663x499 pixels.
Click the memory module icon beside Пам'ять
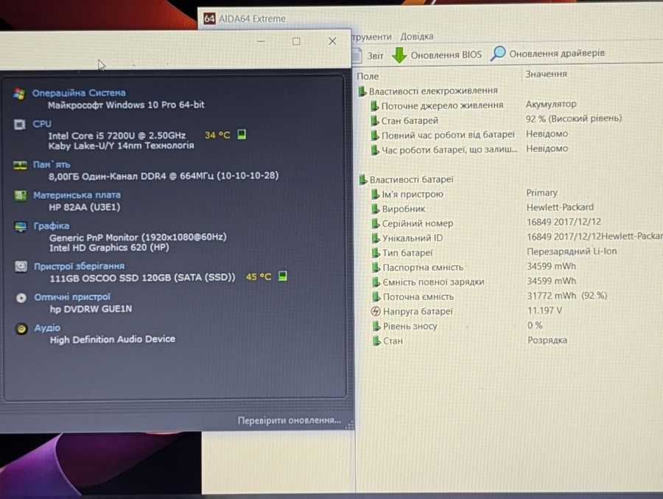(x=20, y=165)
